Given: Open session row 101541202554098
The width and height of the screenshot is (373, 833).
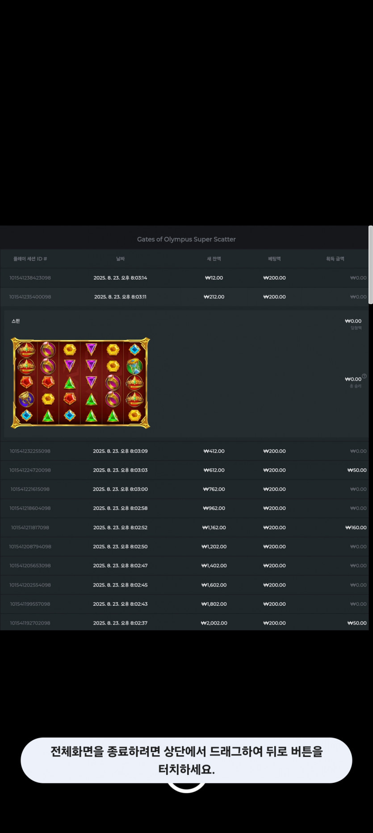Looking at the screenshot, I should point(184,585).
